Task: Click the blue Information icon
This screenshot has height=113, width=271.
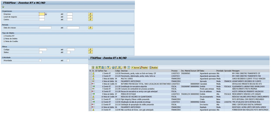Action: 129,68
